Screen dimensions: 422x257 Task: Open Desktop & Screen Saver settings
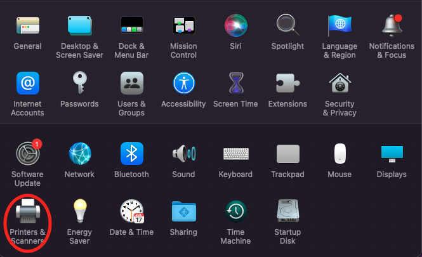pyautogui.click(x=80, y=26)
